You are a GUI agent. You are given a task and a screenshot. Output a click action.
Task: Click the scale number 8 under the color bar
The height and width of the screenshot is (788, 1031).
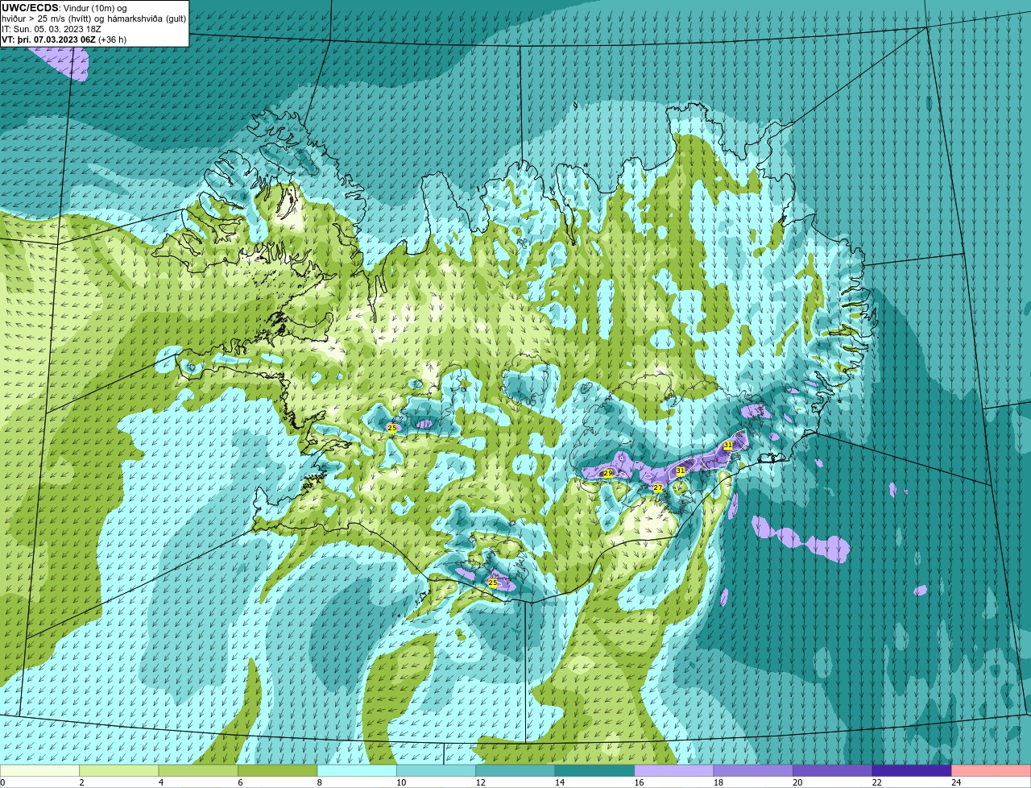coord(318,782)
